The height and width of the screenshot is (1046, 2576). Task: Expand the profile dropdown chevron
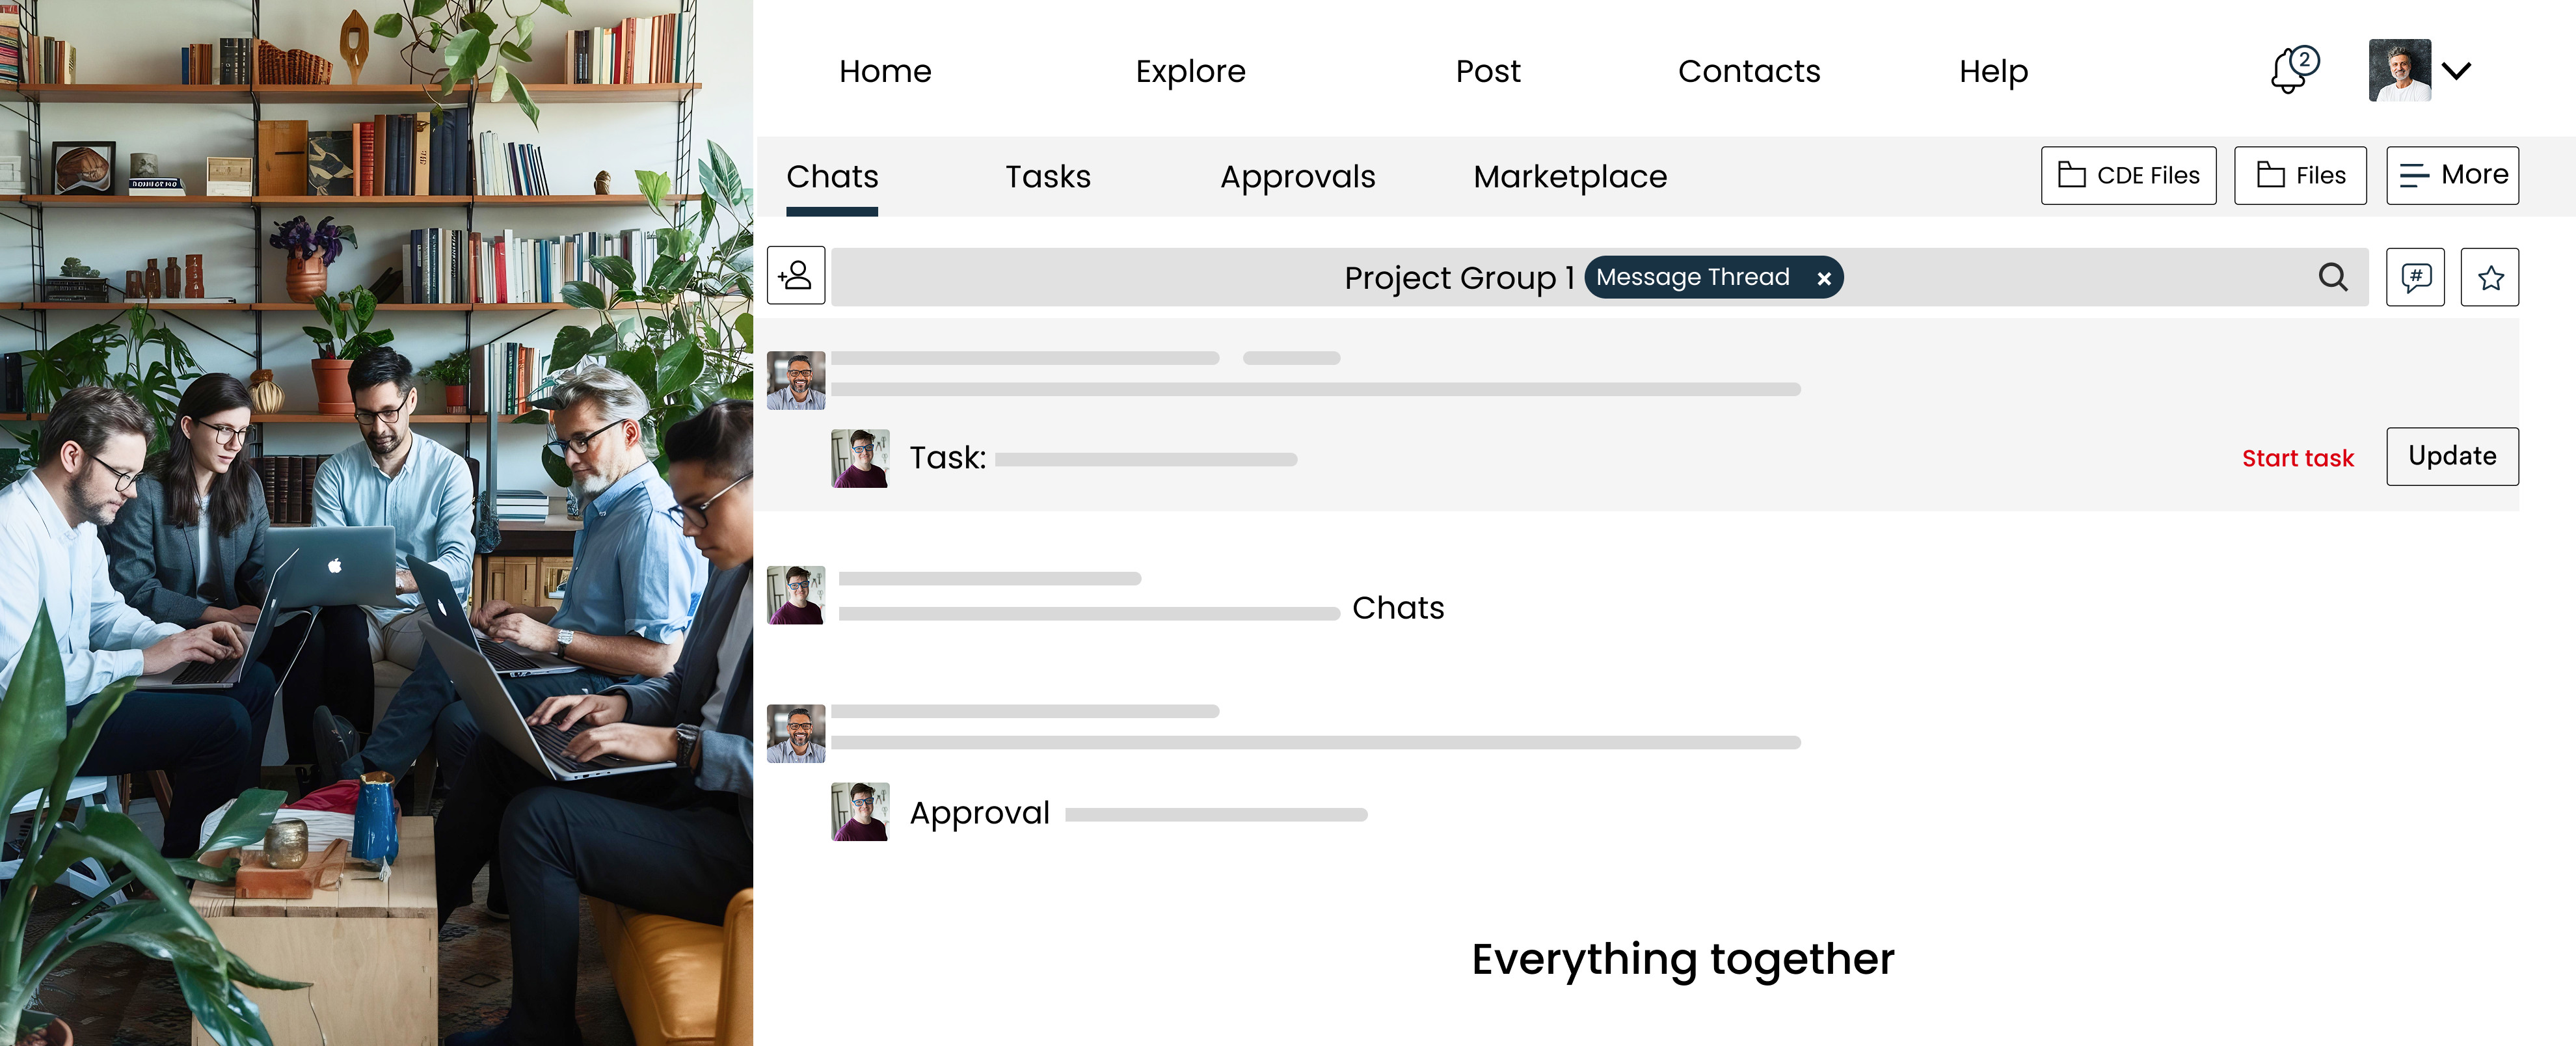(2456, 71)
